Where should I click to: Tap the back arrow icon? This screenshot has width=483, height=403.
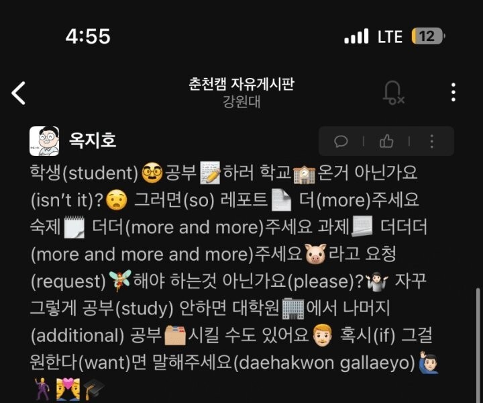(19, 93)
